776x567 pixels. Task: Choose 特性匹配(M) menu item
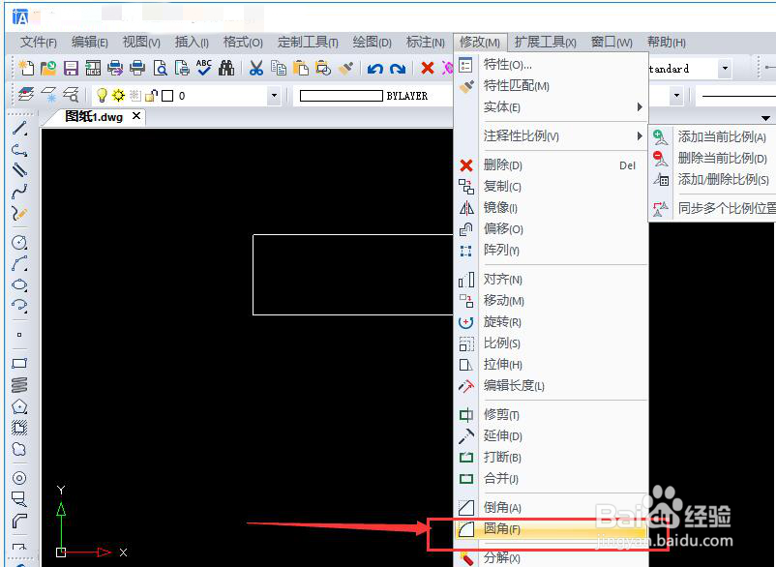point(551,85)
